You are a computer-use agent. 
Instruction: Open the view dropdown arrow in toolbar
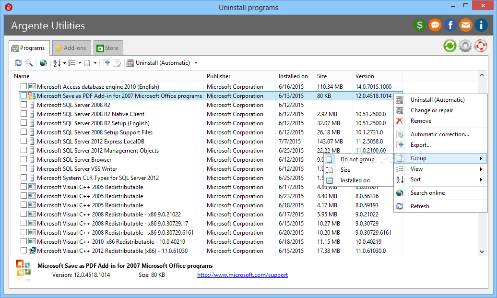point(80,63)
